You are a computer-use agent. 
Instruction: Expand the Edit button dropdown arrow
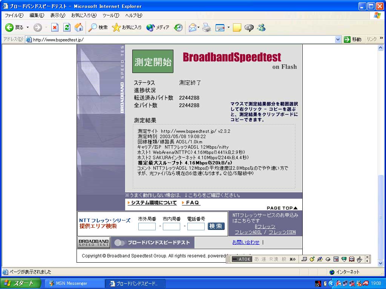pos(228,27)
